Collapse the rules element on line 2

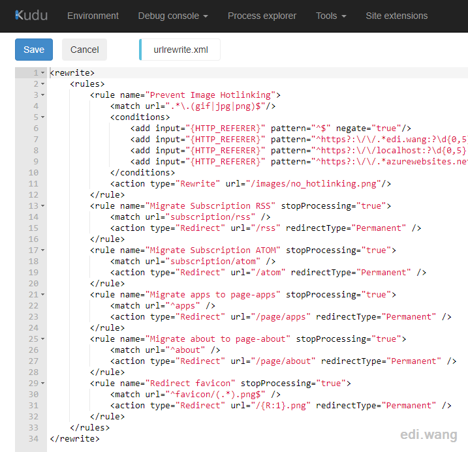(x=42, y=83)
